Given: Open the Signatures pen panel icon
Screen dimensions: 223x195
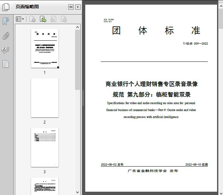Looking at the screenshot, I should 6,50.
